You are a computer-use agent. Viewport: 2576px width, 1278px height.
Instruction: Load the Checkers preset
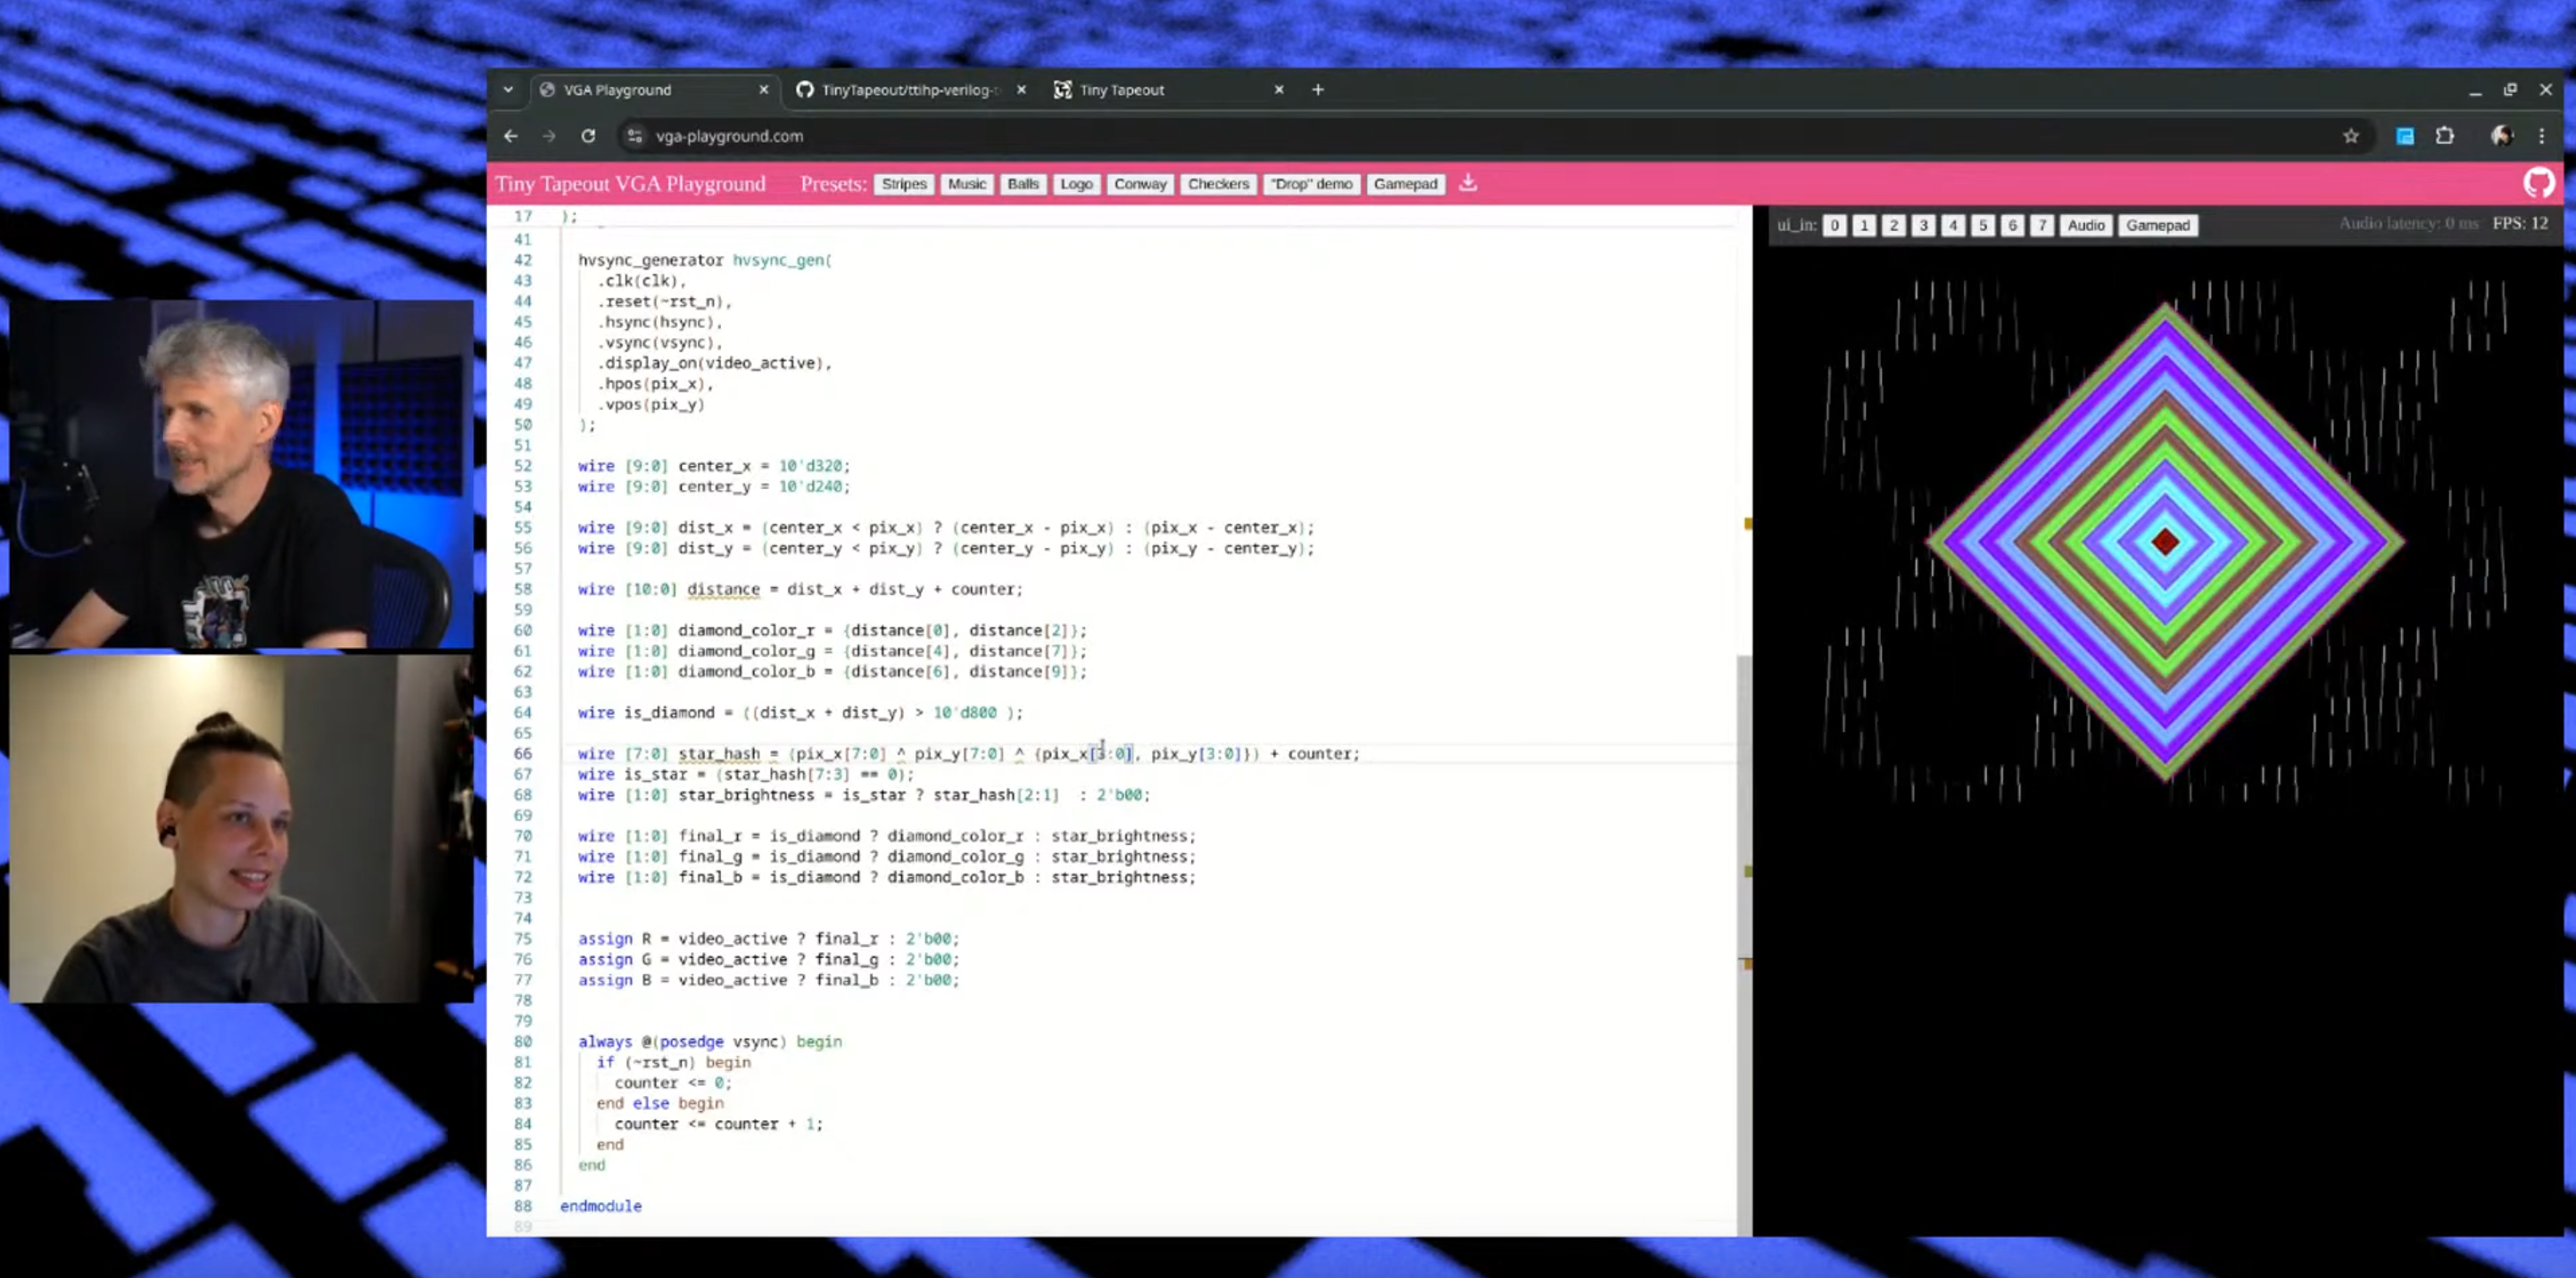pos(1217,184)
